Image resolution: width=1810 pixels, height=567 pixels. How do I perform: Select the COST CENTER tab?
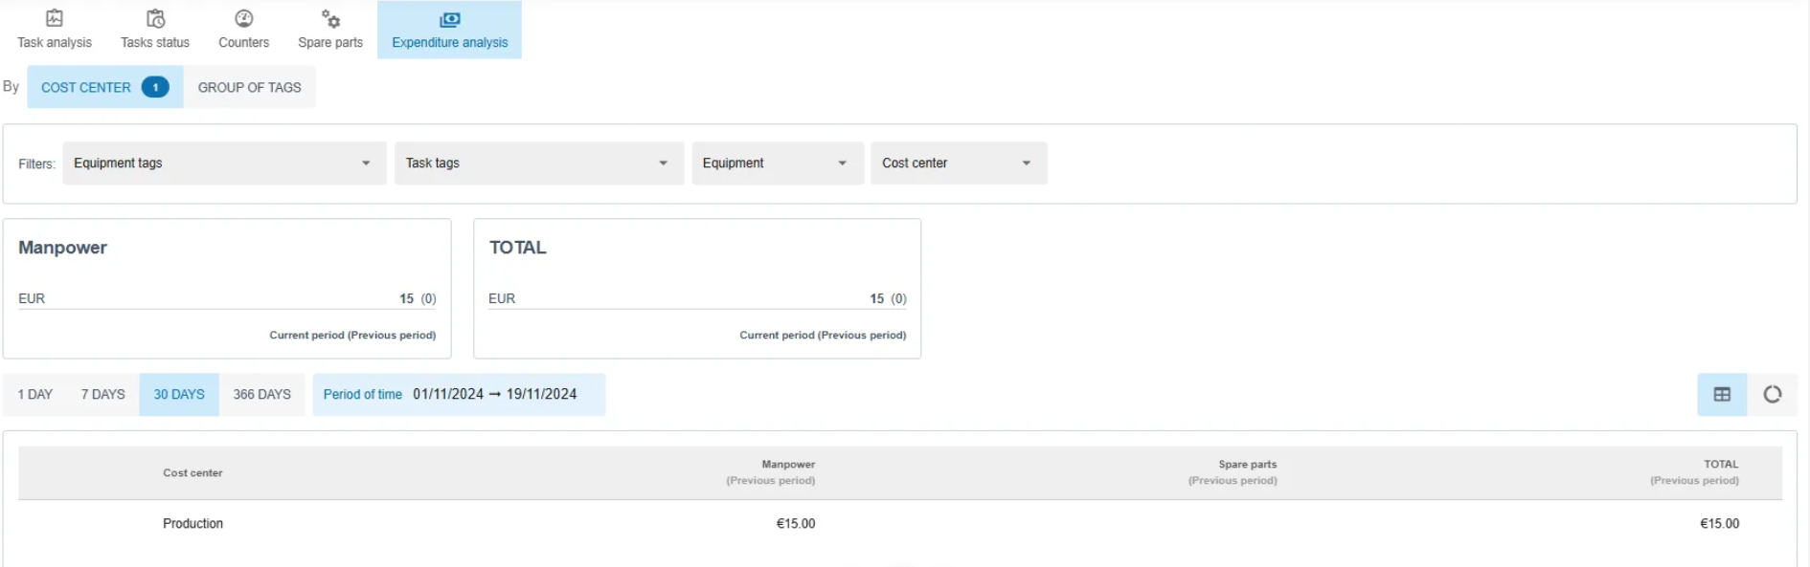tap(105, 87)
